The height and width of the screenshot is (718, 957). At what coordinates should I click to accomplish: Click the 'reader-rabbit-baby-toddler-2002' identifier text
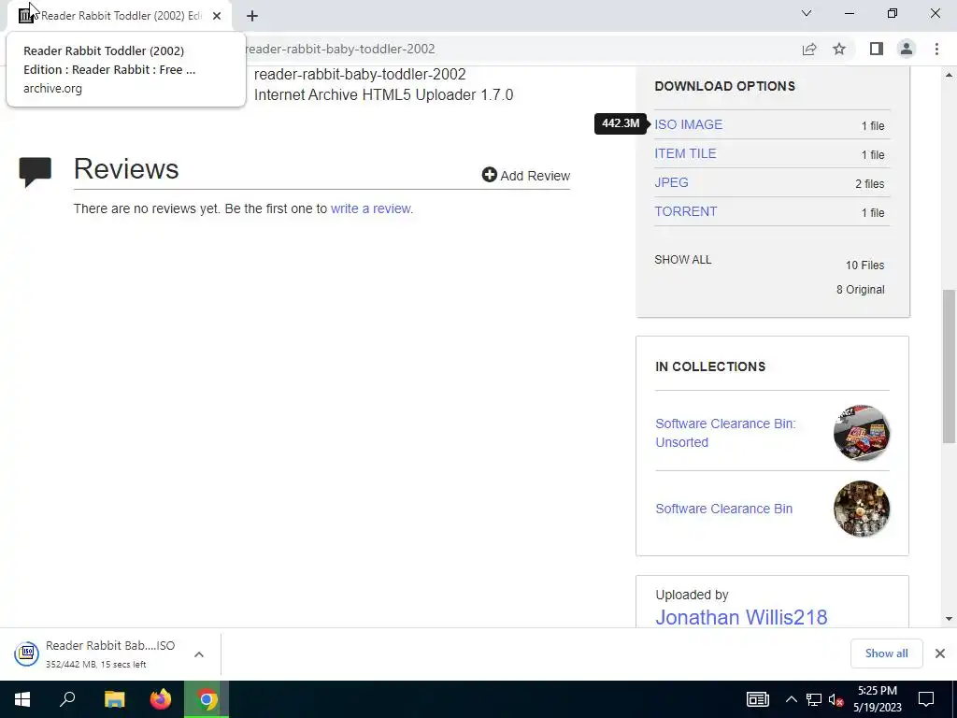pos(360,75)
